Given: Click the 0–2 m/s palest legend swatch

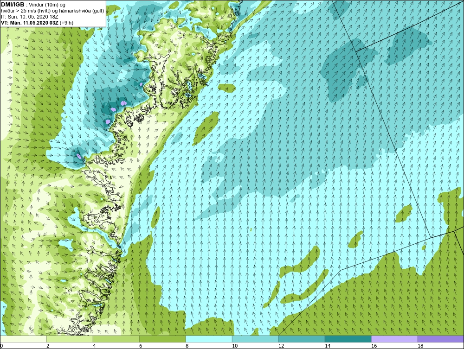Looking at the screenshot, I should [23, 339].
